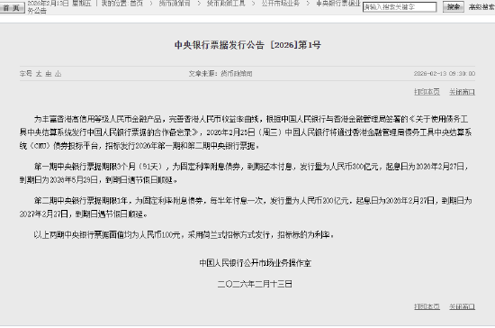Click the signature 中国人民银行公开市场业务操作室
This screenshot has height=328, width=495.
255,263
